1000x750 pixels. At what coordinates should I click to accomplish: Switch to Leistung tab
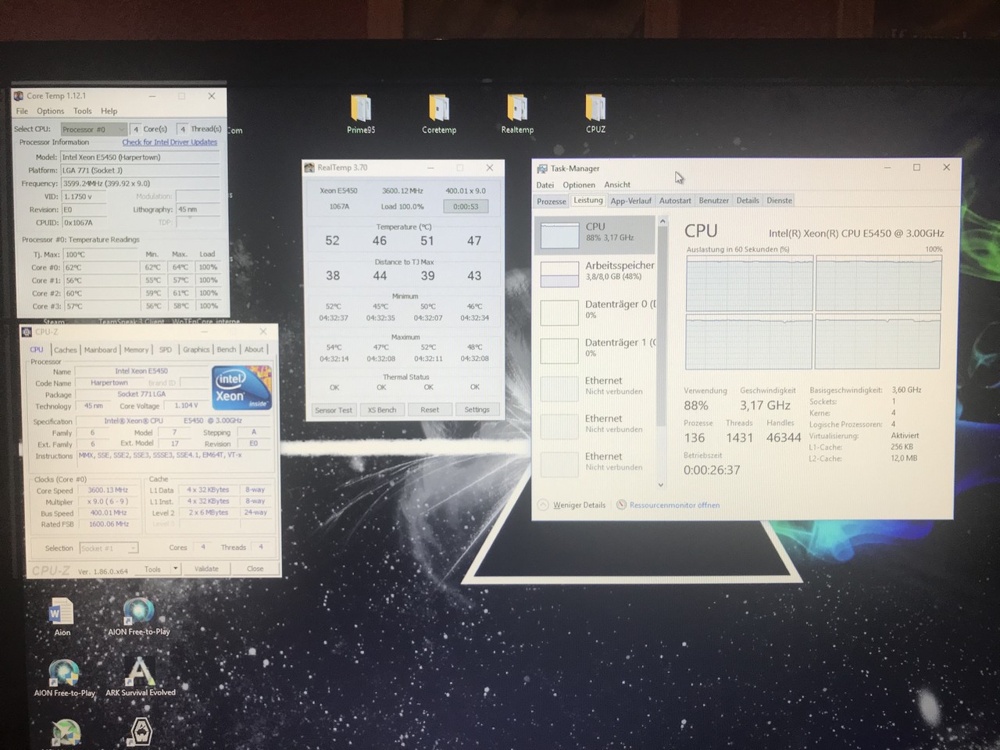click(588, 201)
